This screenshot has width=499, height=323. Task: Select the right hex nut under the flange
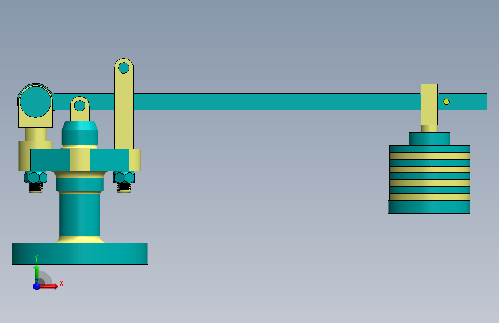pyautogui.click(x=124, y=178)
